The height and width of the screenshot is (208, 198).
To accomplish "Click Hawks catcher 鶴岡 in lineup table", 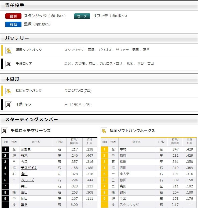I will click(x=123, y=192).
